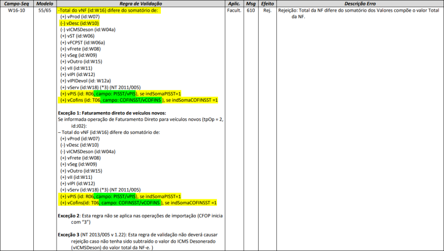Select the 'Regra de Validação' column header
Viewport: 444px width, 251px height.
(141, 4)
